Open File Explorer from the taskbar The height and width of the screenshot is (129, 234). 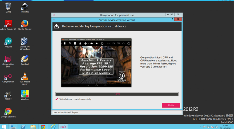coord(33,127)
